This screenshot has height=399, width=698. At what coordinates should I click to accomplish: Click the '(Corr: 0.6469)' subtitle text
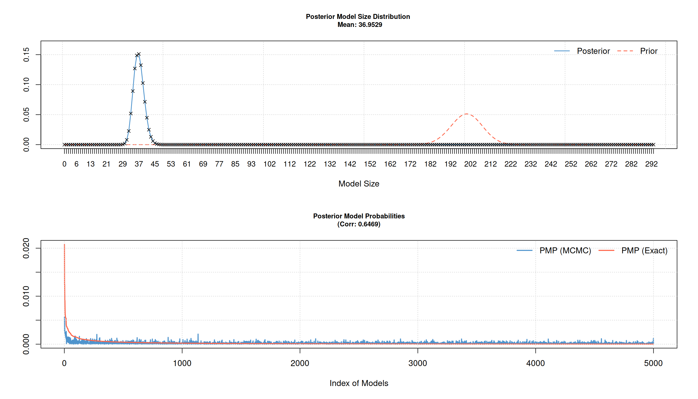pyautogui.click(x=359, y=224)
